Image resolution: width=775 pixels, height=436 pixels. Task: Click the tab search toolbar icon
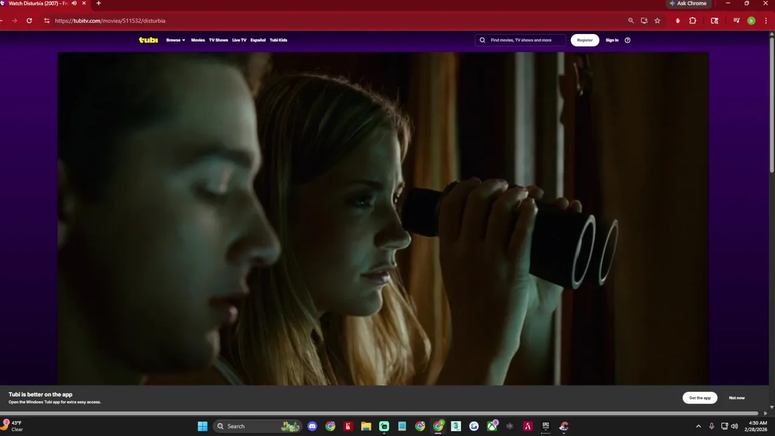pyautogui.click(x=714, y=21)
